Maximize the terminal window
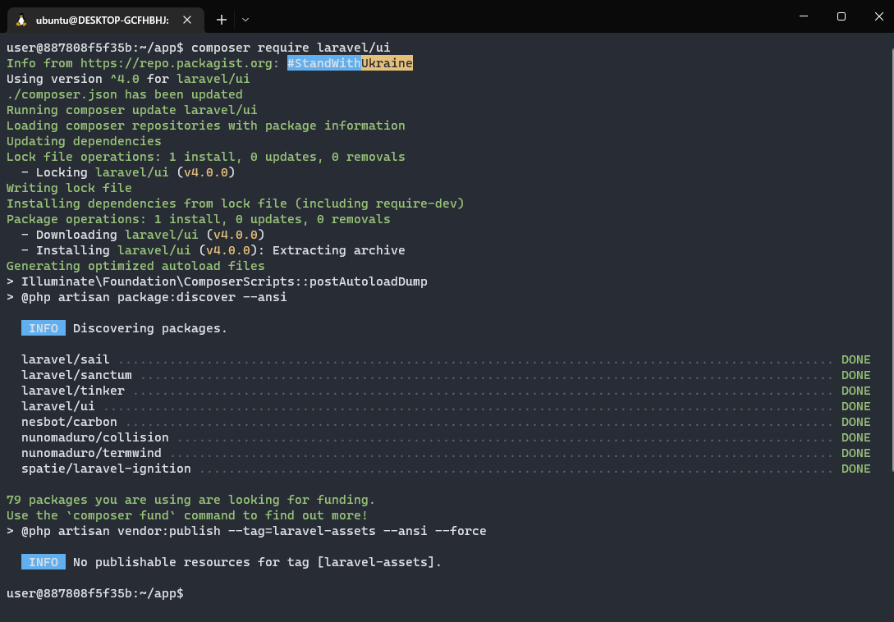The image size is (894, 622). [x=841, y=16]
